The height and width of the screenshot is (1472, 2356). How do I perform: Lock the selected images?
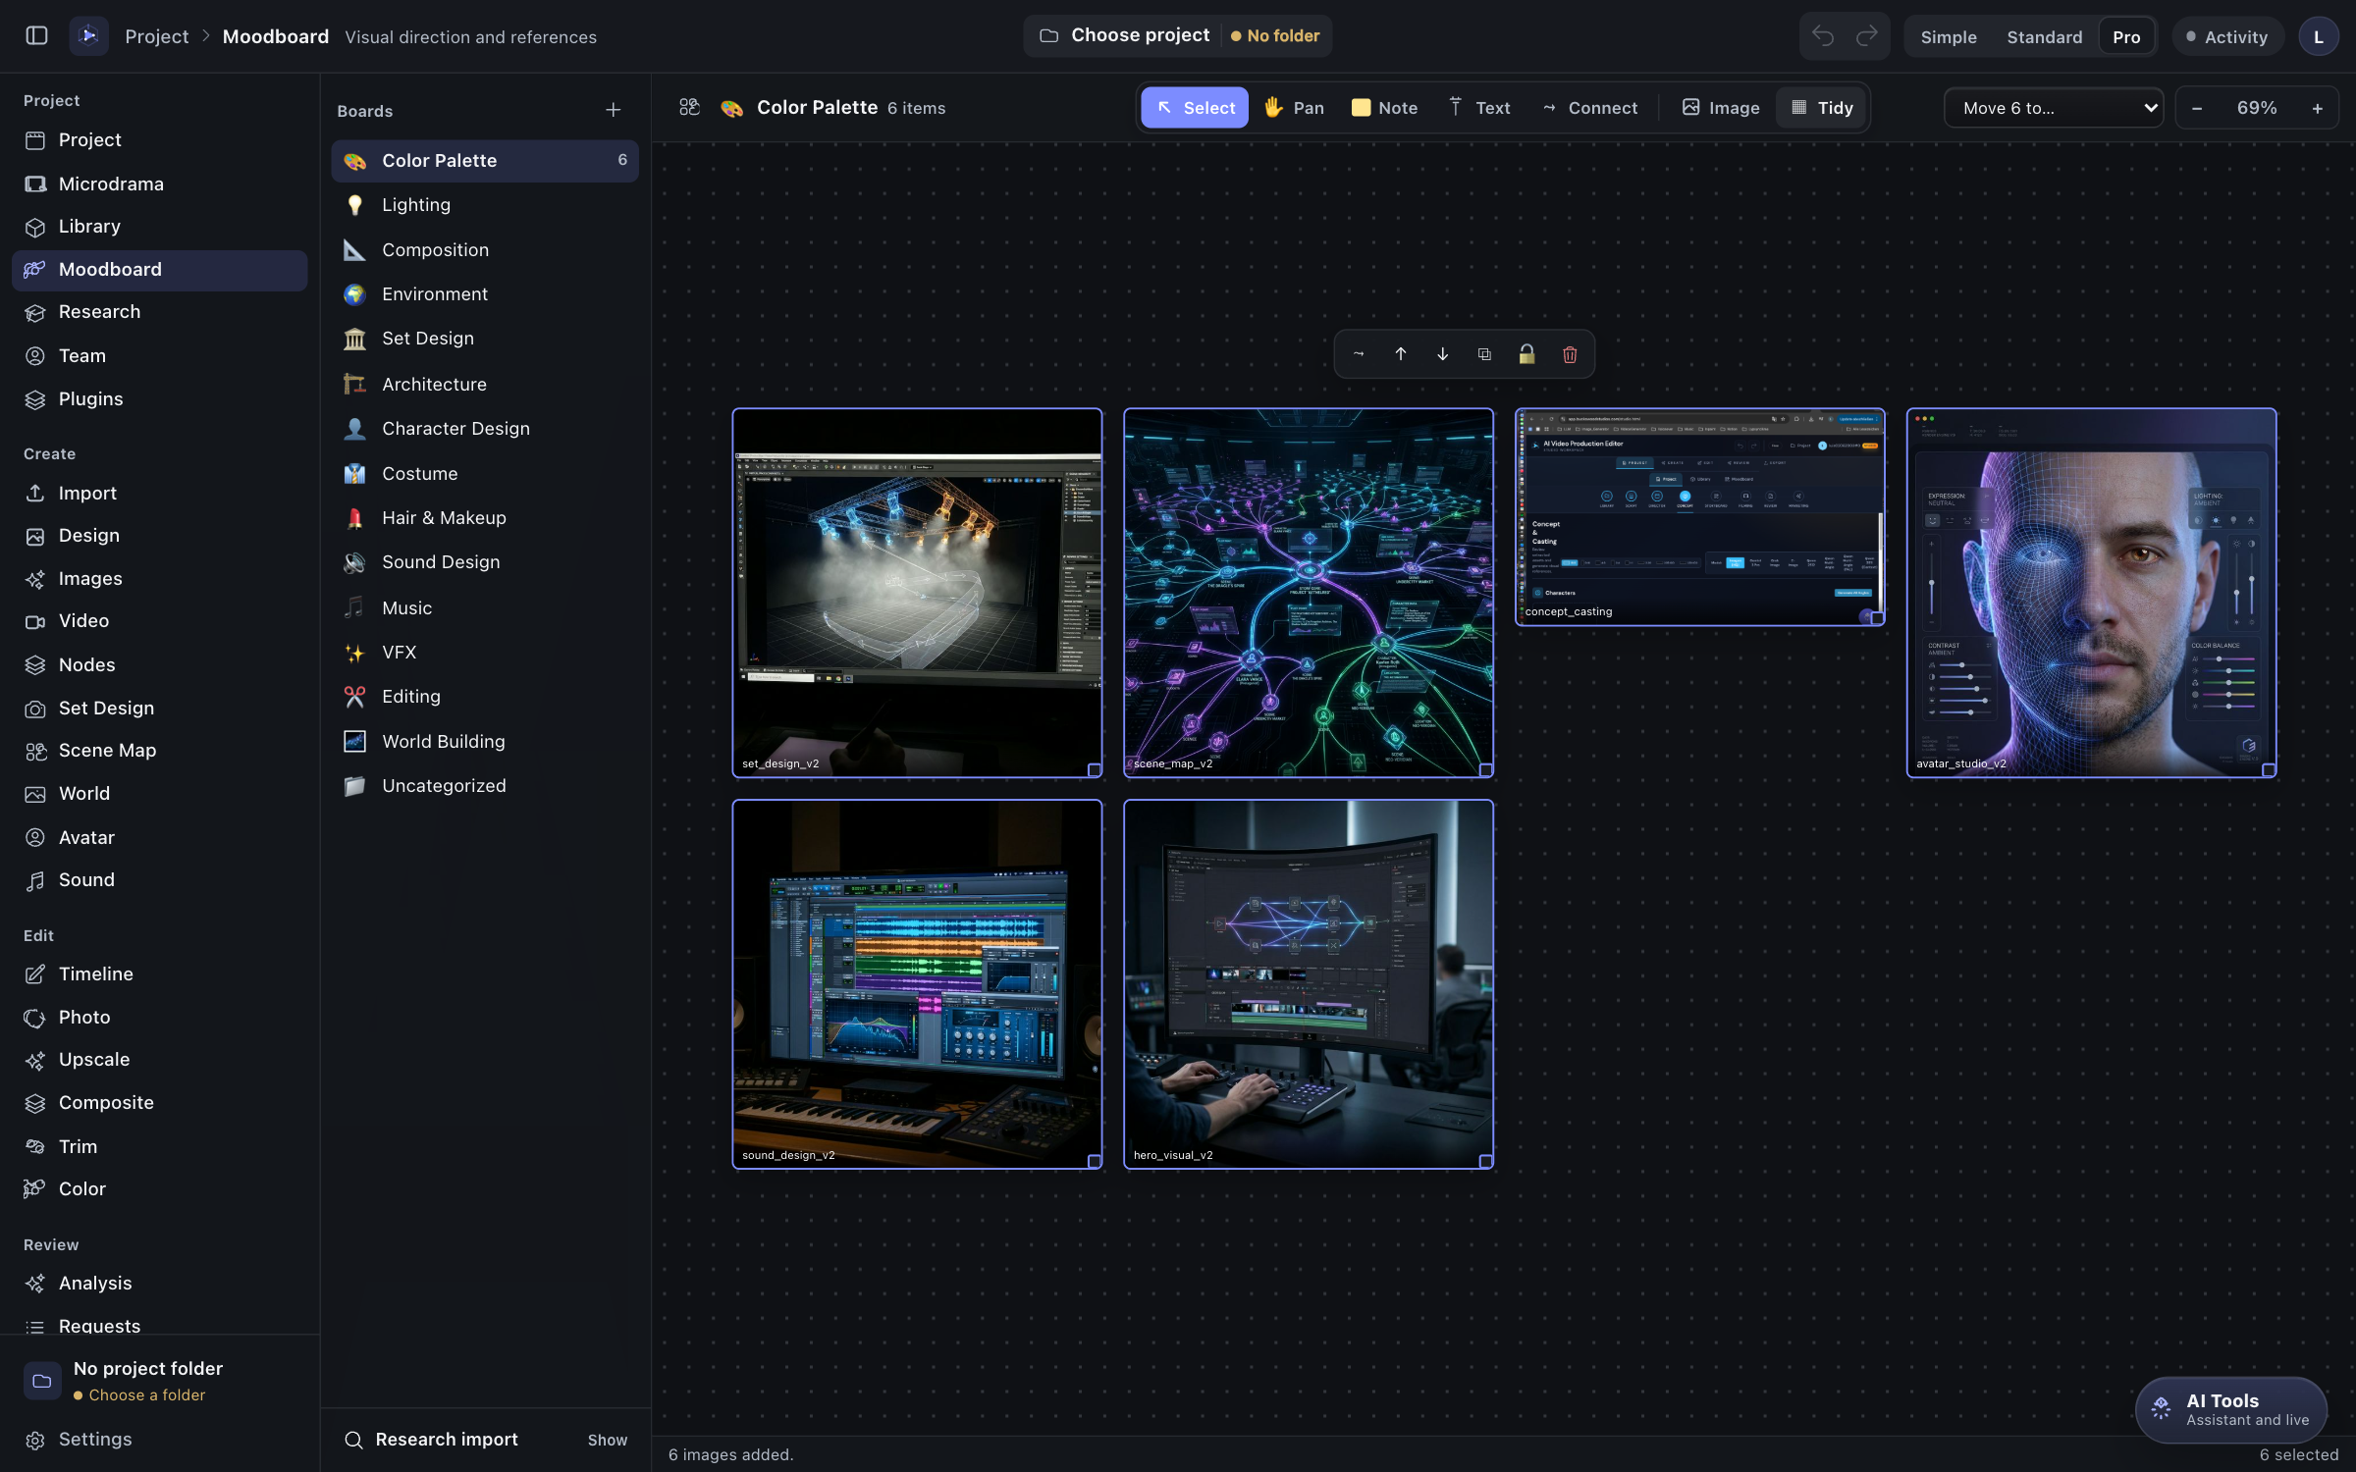1526,354
